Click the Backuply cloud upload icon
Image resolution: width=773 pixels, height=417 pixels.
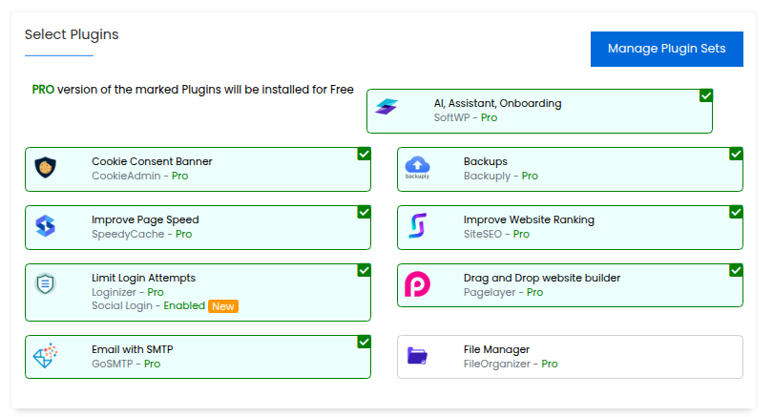coord(417,168)
